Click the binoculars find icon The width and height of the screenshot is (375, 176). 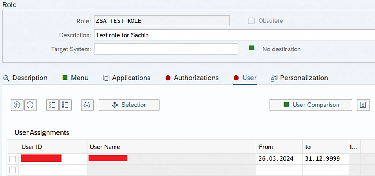[87, 105]
